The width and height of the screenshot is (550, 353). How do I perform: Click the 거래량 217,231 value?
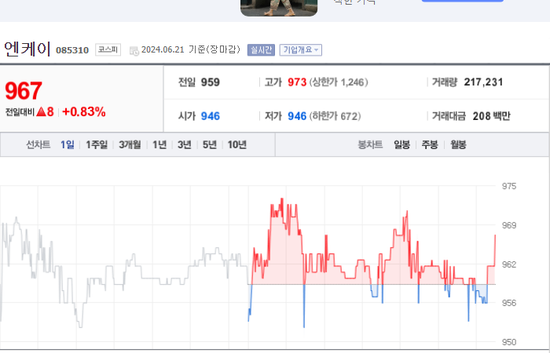483,82
